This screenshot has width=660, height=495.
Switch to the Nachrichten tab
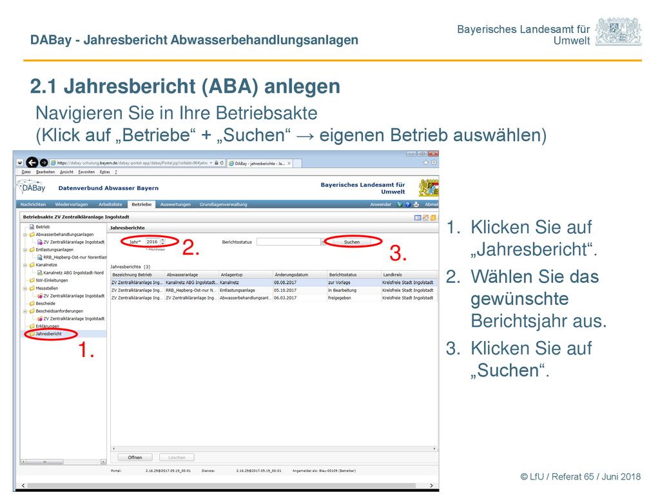34,204
